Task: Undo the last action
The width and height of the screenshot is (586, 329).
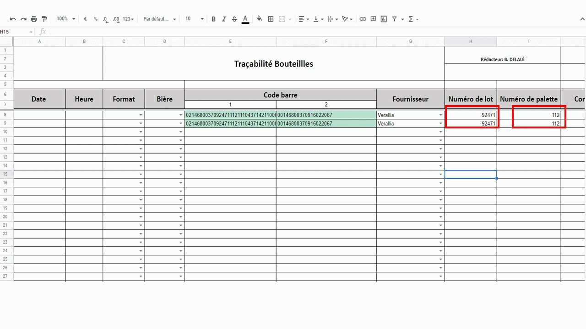Action: [13, 19]
